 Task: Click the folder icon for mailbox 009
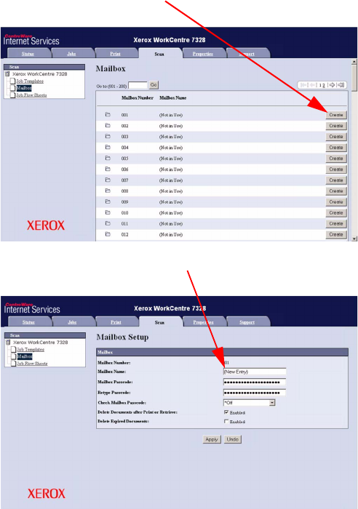pyautogui.click(x=108, y=201)
